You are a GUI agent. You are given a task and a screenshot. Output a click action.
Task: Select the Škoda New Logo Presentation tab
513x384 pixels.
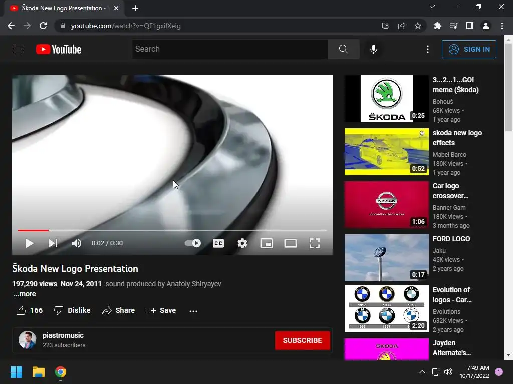coord(64,8)
